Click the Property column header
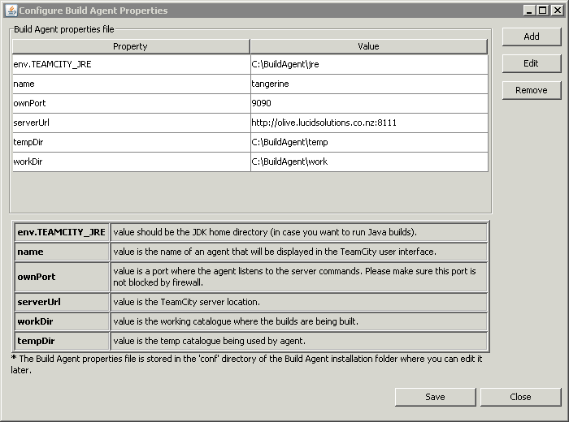Screen dimensions: 569x422 click(131, 46)
